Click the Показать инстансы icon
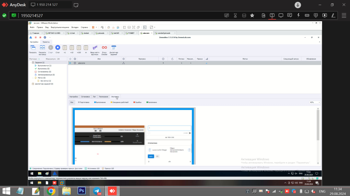 (42, 48)
